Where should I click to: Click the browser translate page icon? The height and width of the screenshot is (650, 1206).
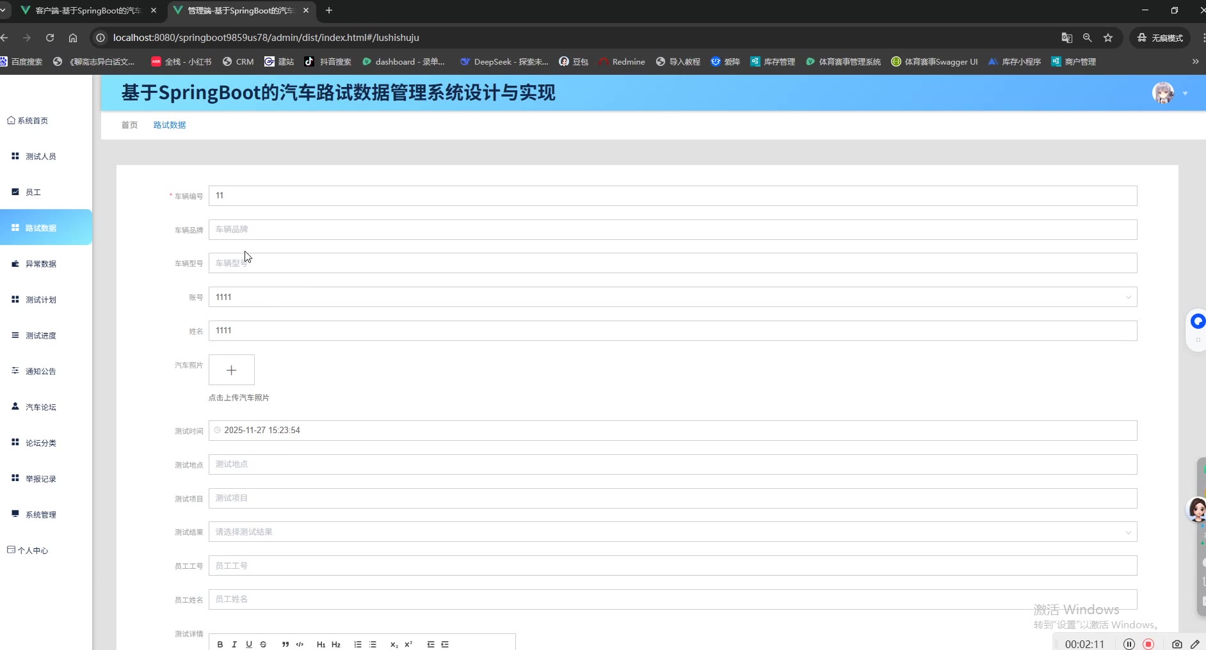tap(1066, 38)
